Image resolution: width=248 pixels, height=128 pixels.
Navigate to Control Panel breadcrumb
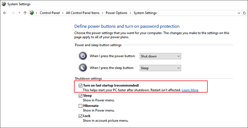(x=50, y=13)
